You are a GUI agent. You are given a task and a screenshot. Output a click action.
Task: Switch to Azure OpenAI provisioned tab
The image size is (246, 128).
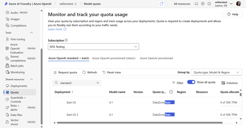pyautogui.click(x=156, y=58)
